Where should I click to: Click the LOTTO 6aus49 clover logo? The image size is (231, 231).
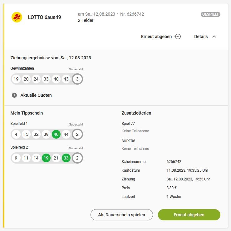(17, 17)
